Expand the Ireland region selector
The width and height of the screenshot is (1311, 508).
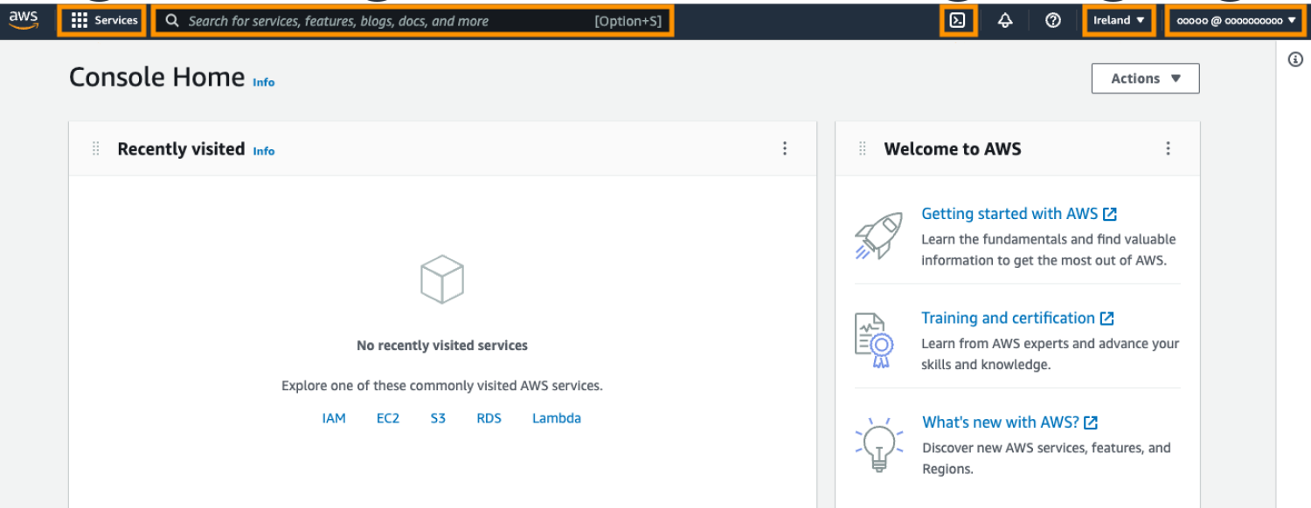point(1119,21)
